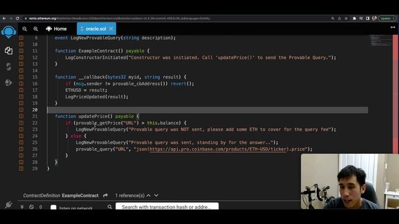Click '__callback' function name on line 15
Screen dimensions: 399x224
point(92,77)
